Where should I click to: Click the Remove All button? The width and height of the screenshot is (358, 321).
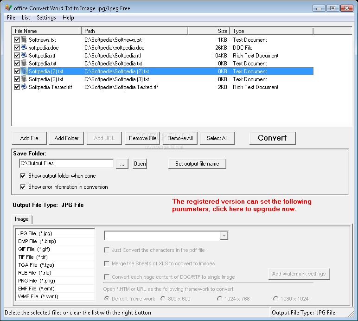[180, 138]
